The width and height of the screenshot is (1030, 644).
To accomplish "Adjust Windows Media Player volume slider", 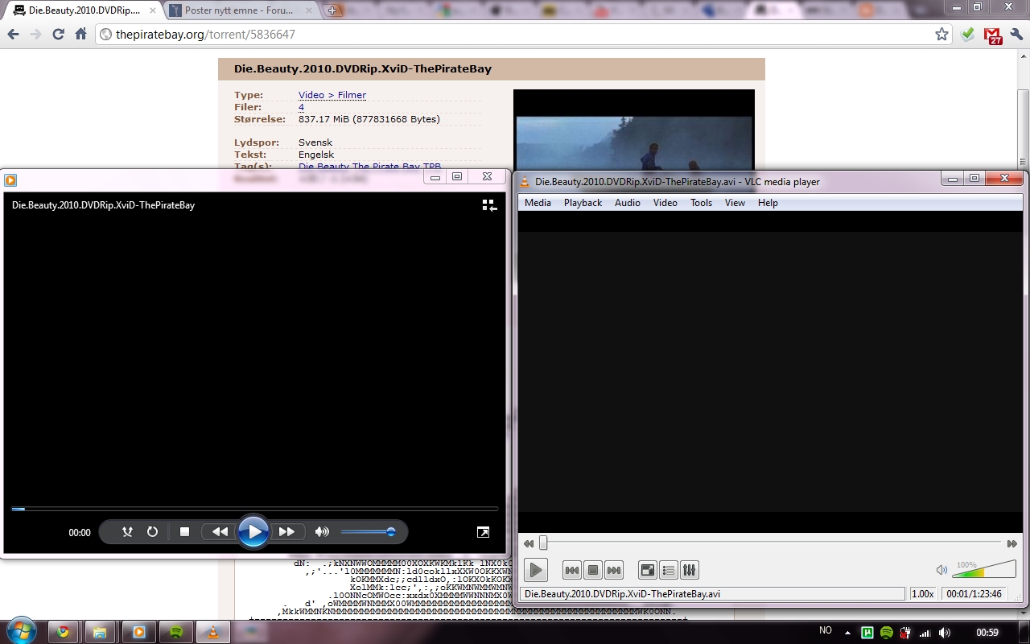I will [x=368, y=532].
